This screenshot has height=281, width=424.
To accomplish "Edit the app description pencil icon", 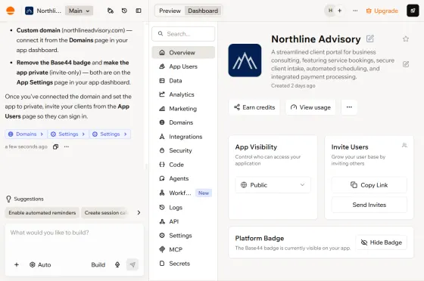I will (406, 64).
